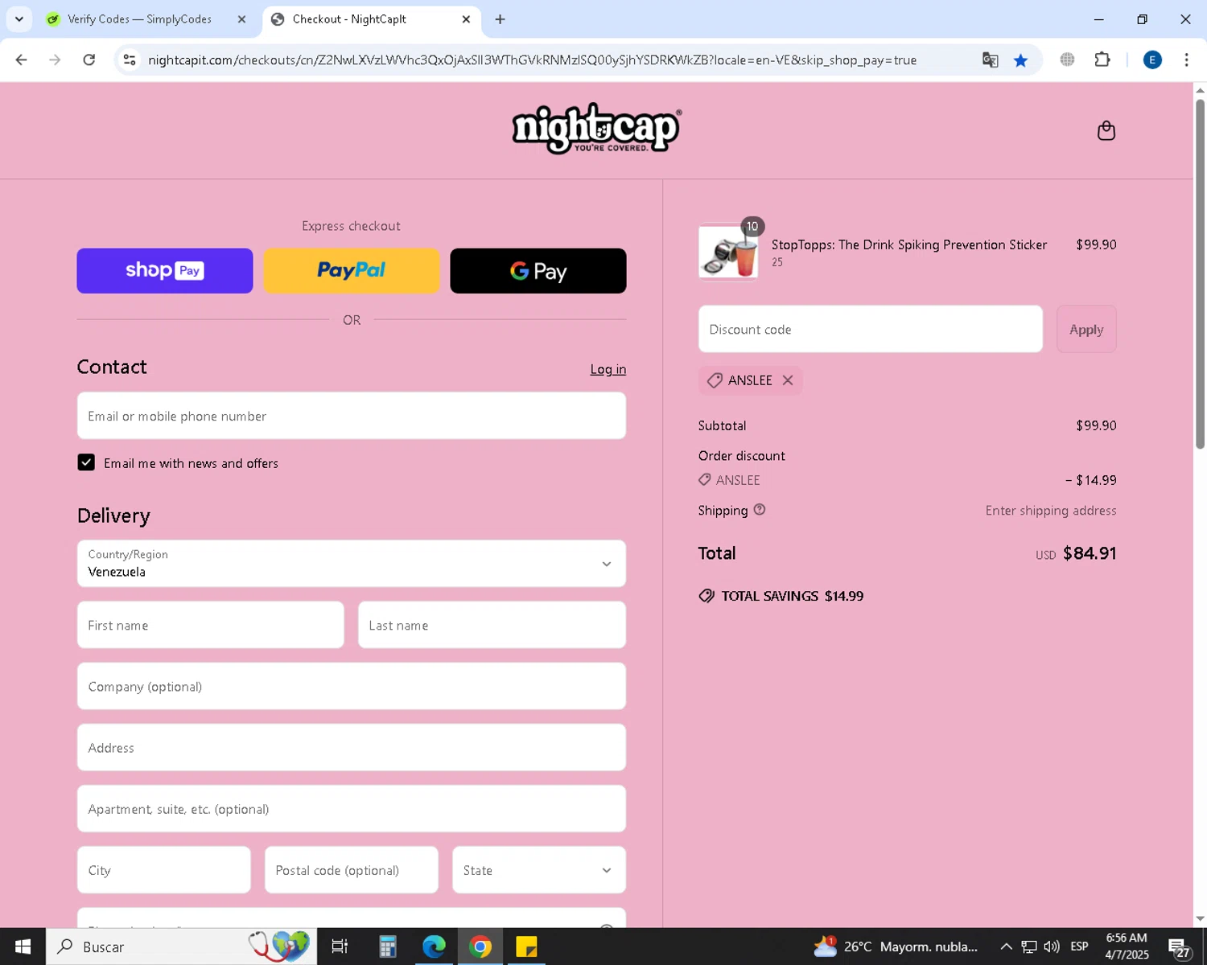The width and height of the screenshot is (1207, 965).
Task: Focus the Email or mobile phone number field
Action: [352, 416]
